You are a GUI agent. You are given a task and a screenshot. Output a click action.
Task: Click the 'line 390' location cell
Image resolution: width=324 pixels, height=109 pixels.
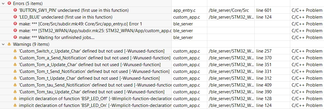click(x=264, y=92)
